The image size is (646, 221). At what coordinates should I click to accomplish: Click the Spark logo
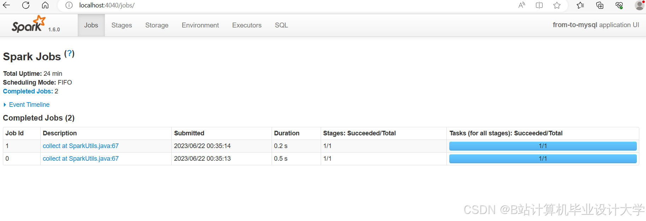[29, 24]
